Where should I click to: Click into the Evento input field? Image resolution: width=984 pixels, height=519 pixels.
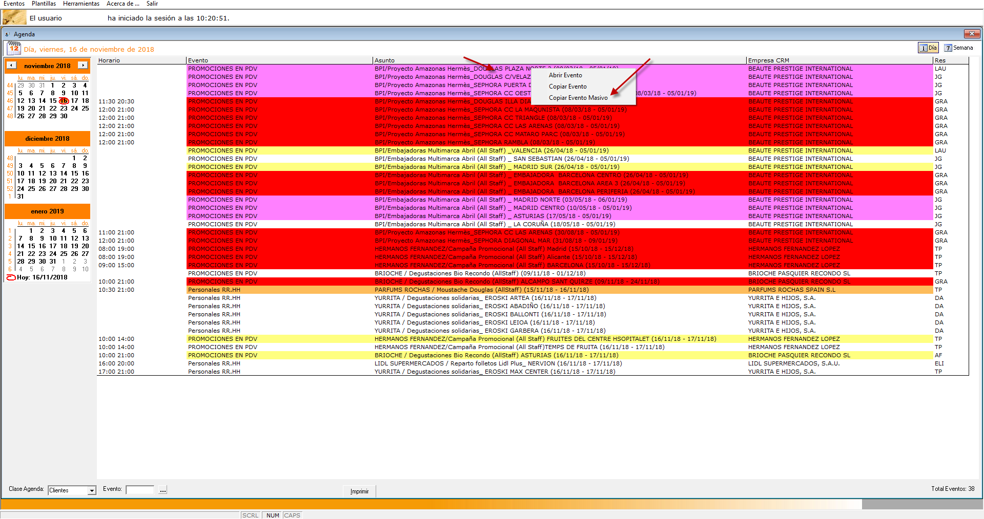[140, 490]
